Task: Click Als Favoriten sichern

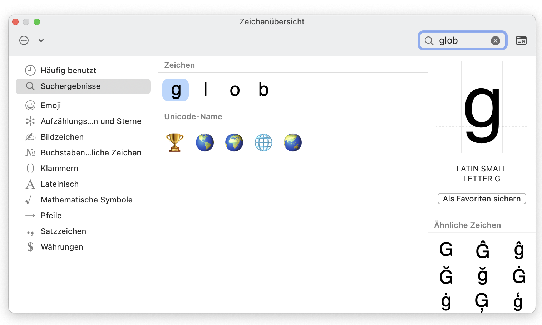Action: pos(482,199)
